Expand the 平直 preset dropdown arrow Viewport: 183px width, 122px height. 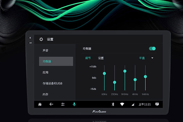(x=152, y=58)
